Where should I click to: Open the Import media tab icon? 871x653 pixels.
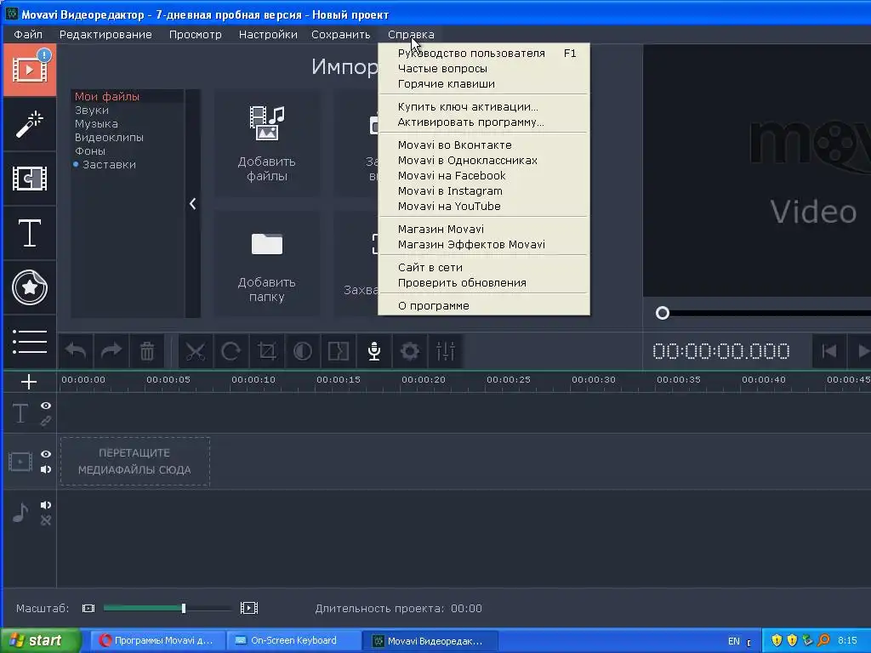(30, 70)
